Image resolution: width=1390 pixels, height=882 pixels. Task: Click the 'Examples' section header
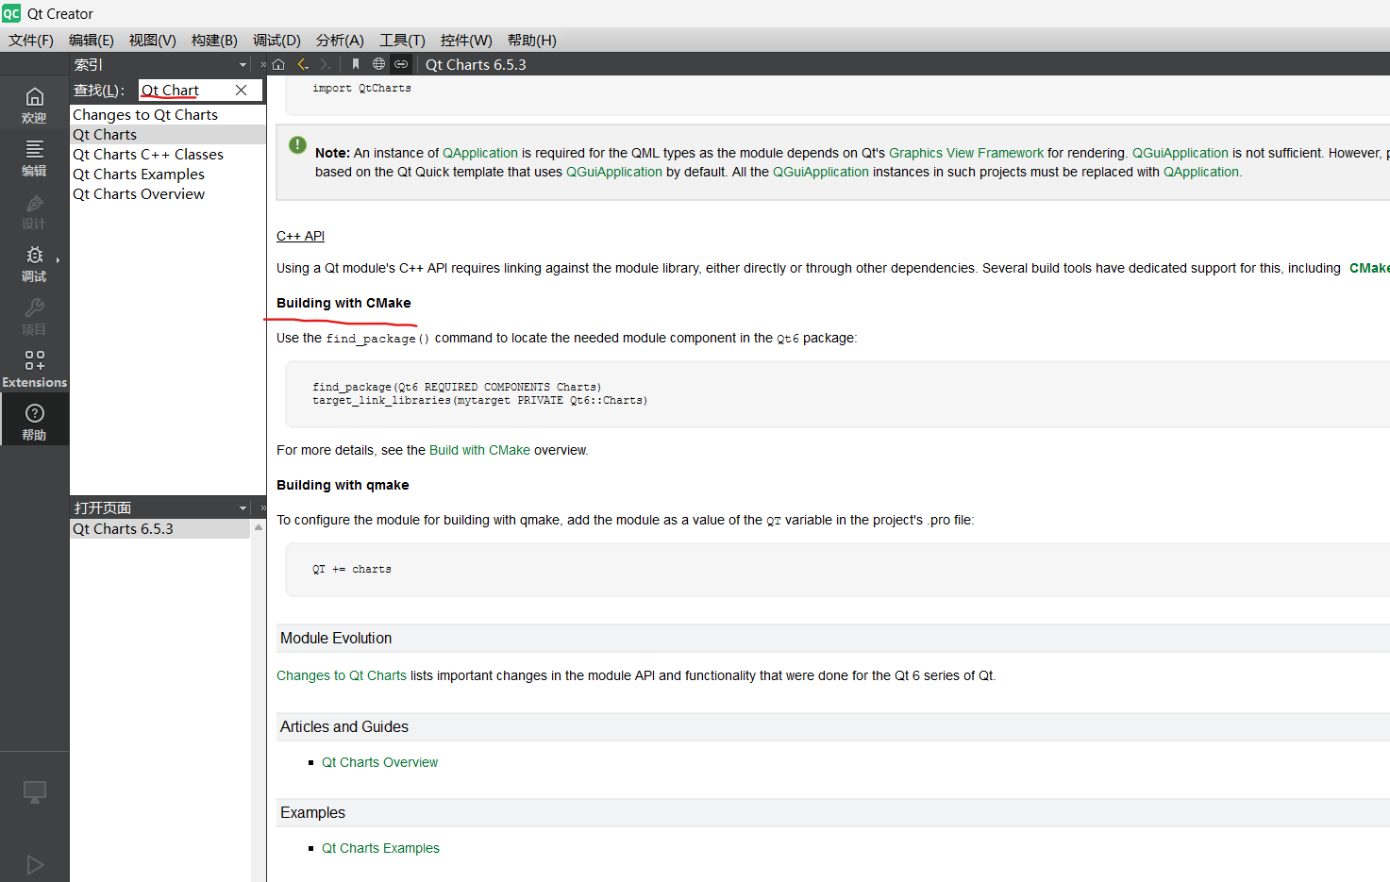[312, 813]
